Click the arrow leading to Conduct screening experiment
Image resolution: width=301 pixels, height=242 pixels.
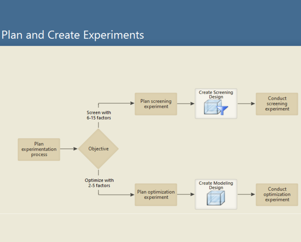[247, 104]
